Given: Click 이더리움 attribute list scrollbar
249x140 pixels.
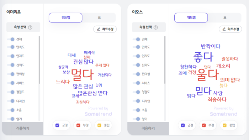Looking at the screenshot, I should [39, 60].
